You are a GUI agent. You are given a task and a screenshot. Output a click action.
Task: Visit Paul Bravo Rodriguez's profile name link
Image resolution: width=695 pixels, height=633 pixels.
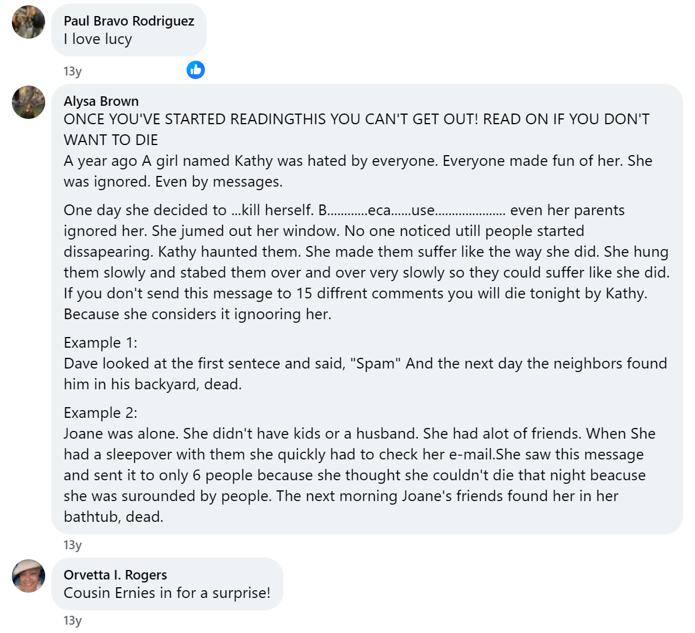(x=129, y=21)
